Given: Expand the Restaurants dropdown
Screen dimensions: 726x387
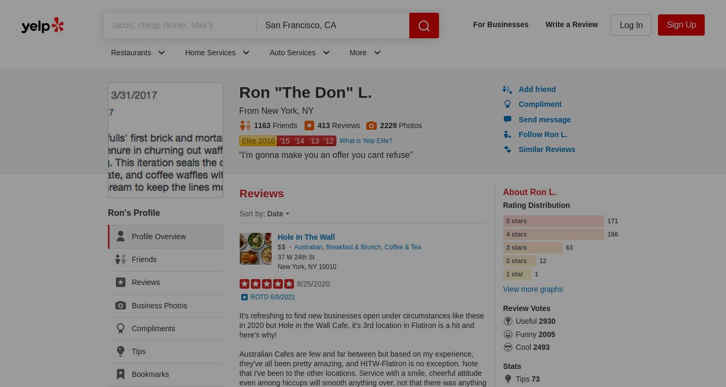Looking at the screenshot, I should (x=138, y=53).
